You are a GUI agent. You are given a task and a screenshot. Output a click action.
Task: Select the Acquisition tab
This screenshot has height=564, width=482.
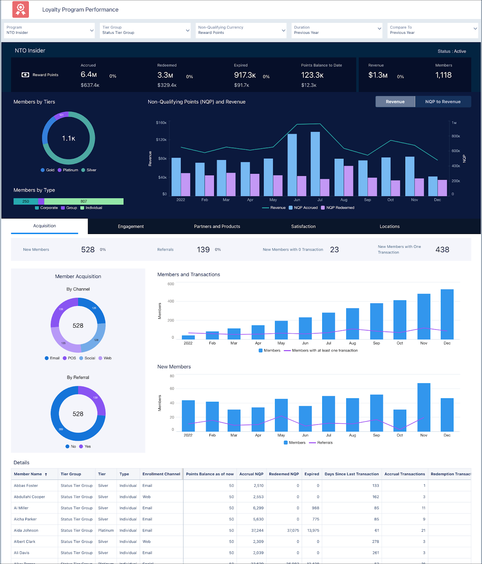[44, 226]
